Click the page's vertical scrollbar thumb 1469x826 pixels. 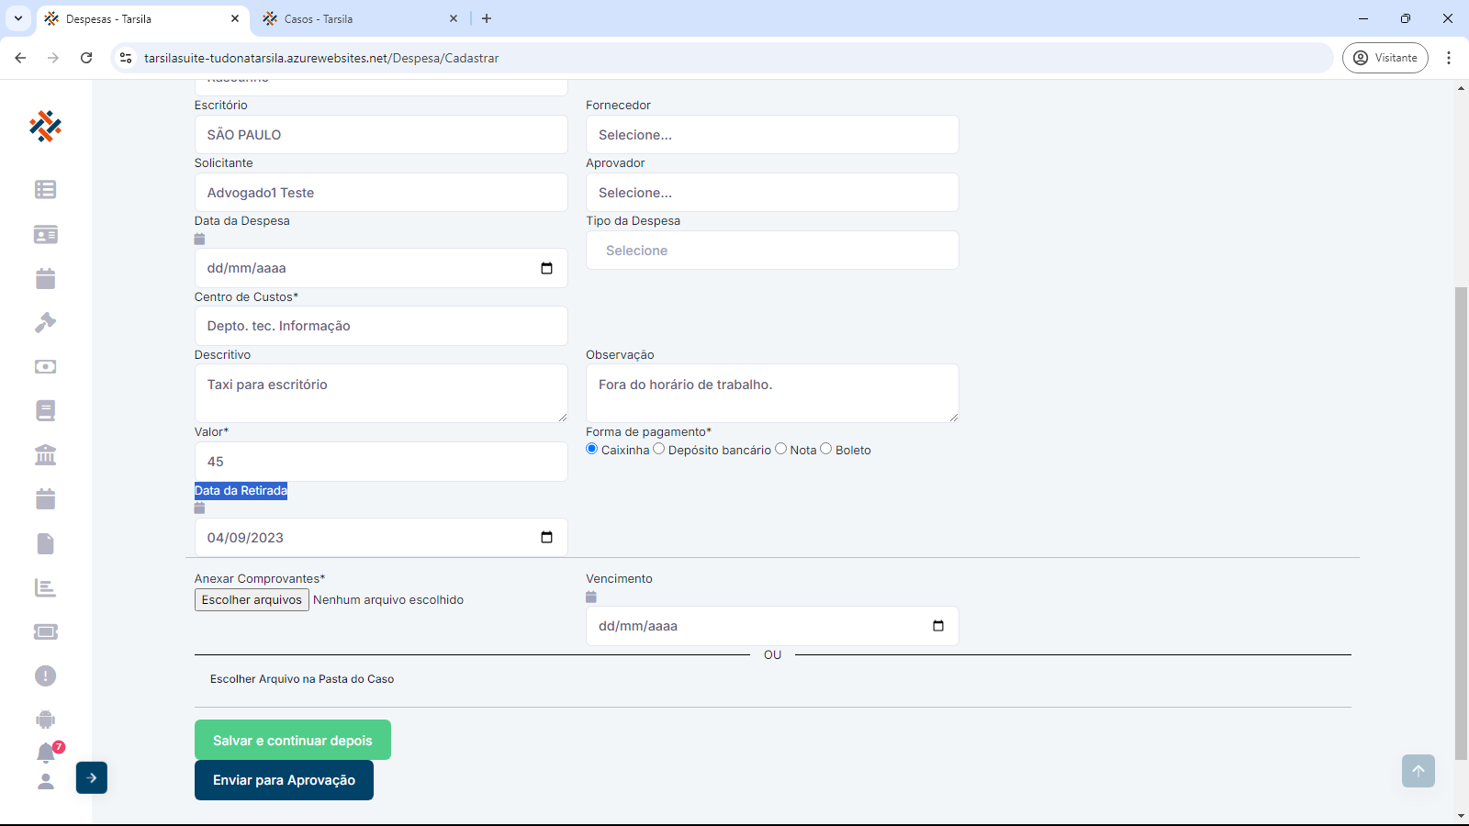coord(1461,523)
